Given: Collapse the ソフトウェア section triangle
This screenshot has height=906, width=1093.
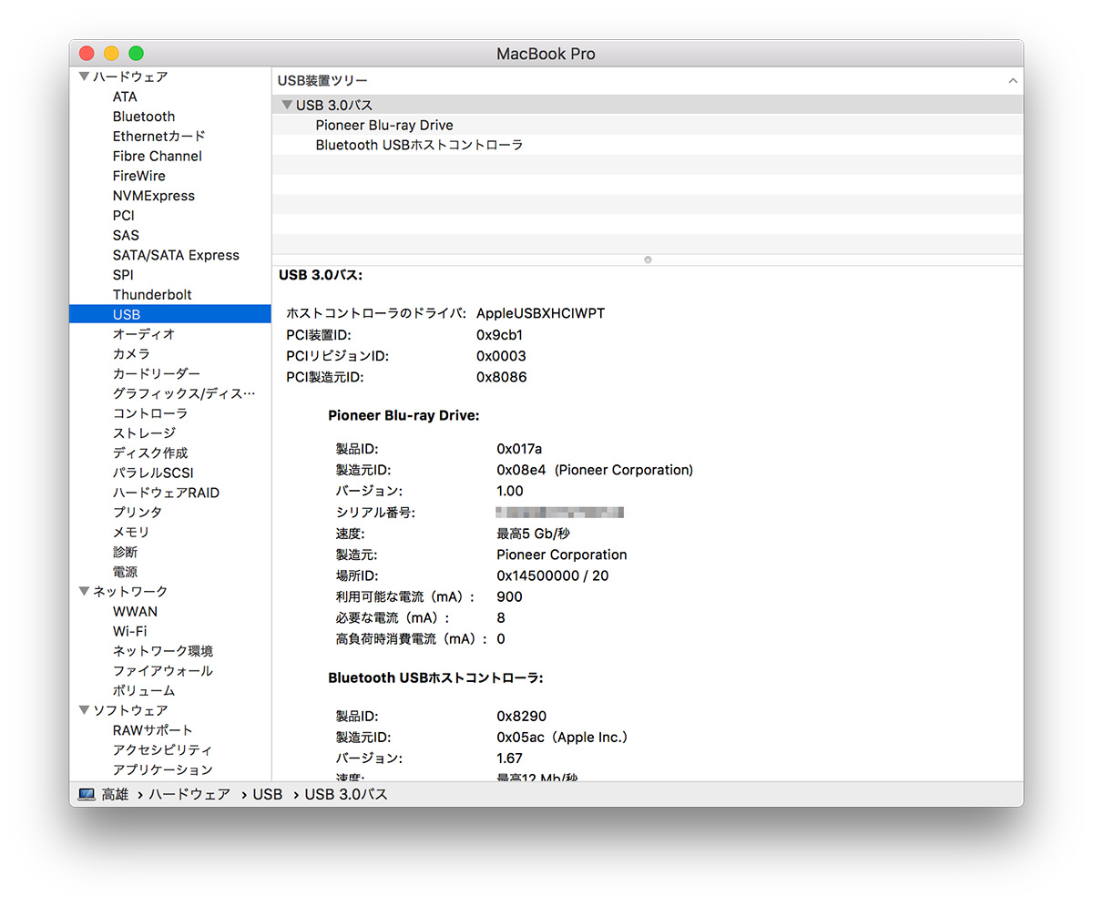Looking at the screenshot, I should (x=84, y=710).
